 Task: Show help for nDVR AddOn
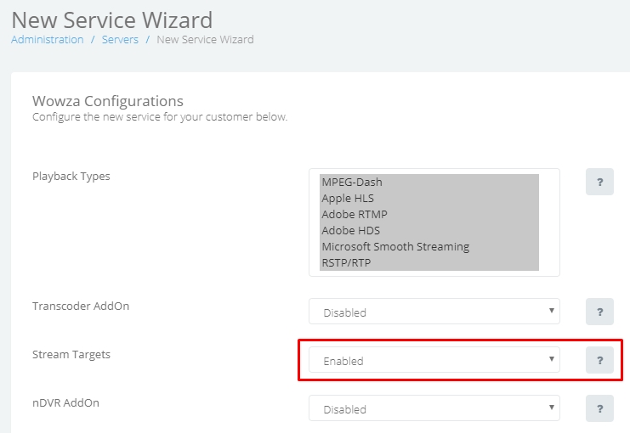click(x=599, y=408)
